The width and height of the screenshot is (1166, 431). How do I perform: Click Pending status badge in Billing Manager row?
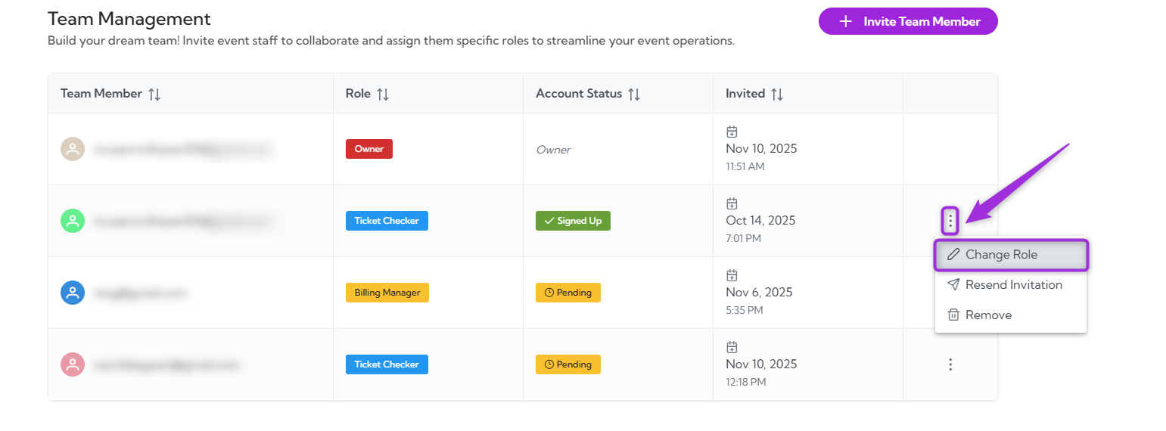click(x=568, y=293)
